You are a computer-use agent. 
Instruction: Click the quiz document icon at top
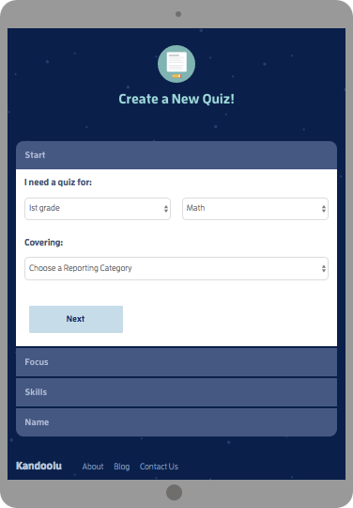pyautogui.click(x=176, y=64)
